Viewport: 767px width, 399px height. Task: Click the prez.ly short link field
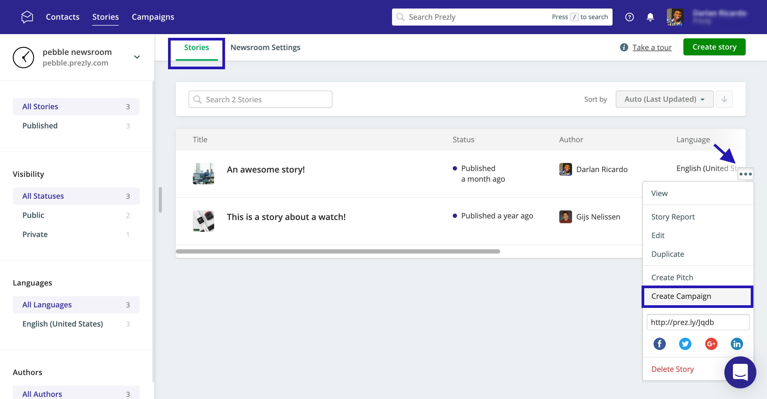coord(698,322)
